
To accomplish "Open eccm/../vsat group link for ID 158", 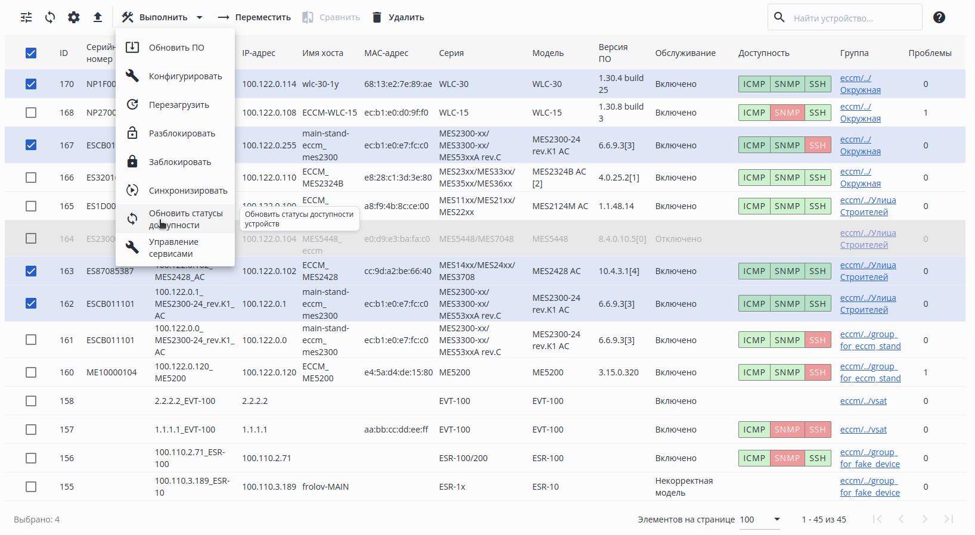I will point(863,401).
